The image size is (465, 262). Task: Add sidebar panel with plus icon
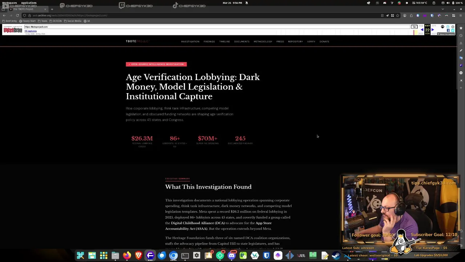coord(461,88)
